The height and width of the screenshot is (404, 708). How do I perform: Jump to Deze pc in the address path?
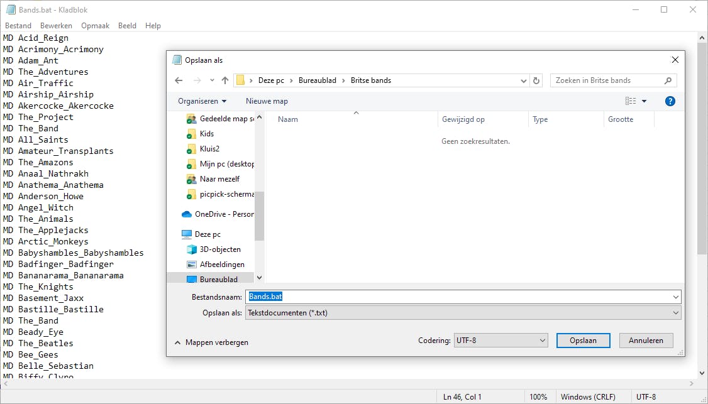point(272,80)
